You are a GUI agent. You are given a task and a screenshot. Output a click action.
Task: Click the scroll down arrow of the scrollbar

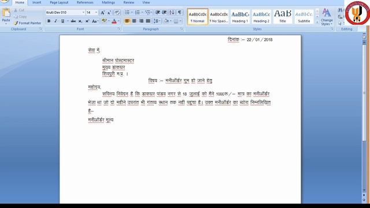364,190
